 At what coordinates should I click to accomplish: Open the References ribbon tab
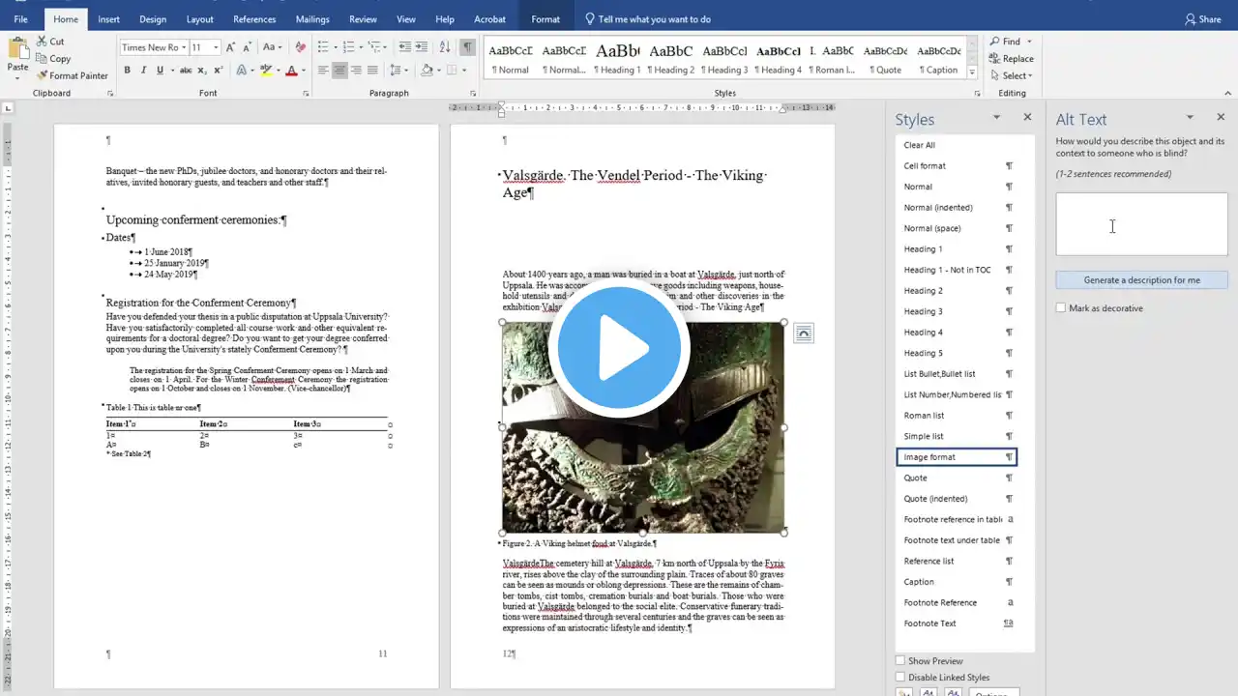[254, 19]
